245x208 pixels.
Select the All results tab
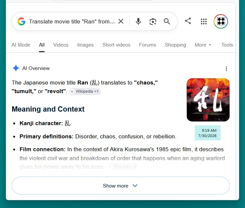[x=42, y=45]
